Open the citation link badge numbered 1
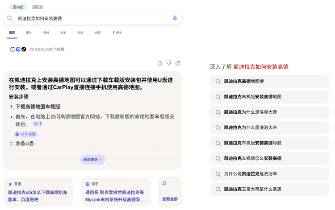Viewport: 335px width, 210px height. click(x=38, y=124)
